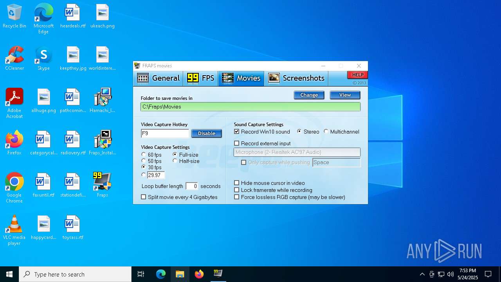The image size is (501, 282).
Task: Click the taskbar search box
Action: (75, 274)
